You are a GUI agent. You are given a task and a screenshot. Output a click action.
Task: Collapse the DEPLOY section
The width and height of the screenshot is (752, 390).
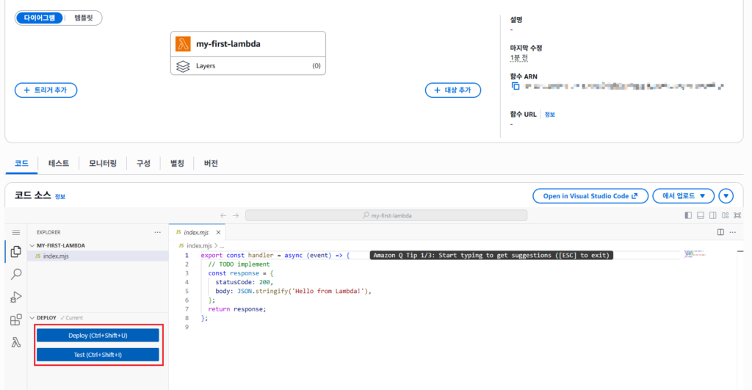32,318
